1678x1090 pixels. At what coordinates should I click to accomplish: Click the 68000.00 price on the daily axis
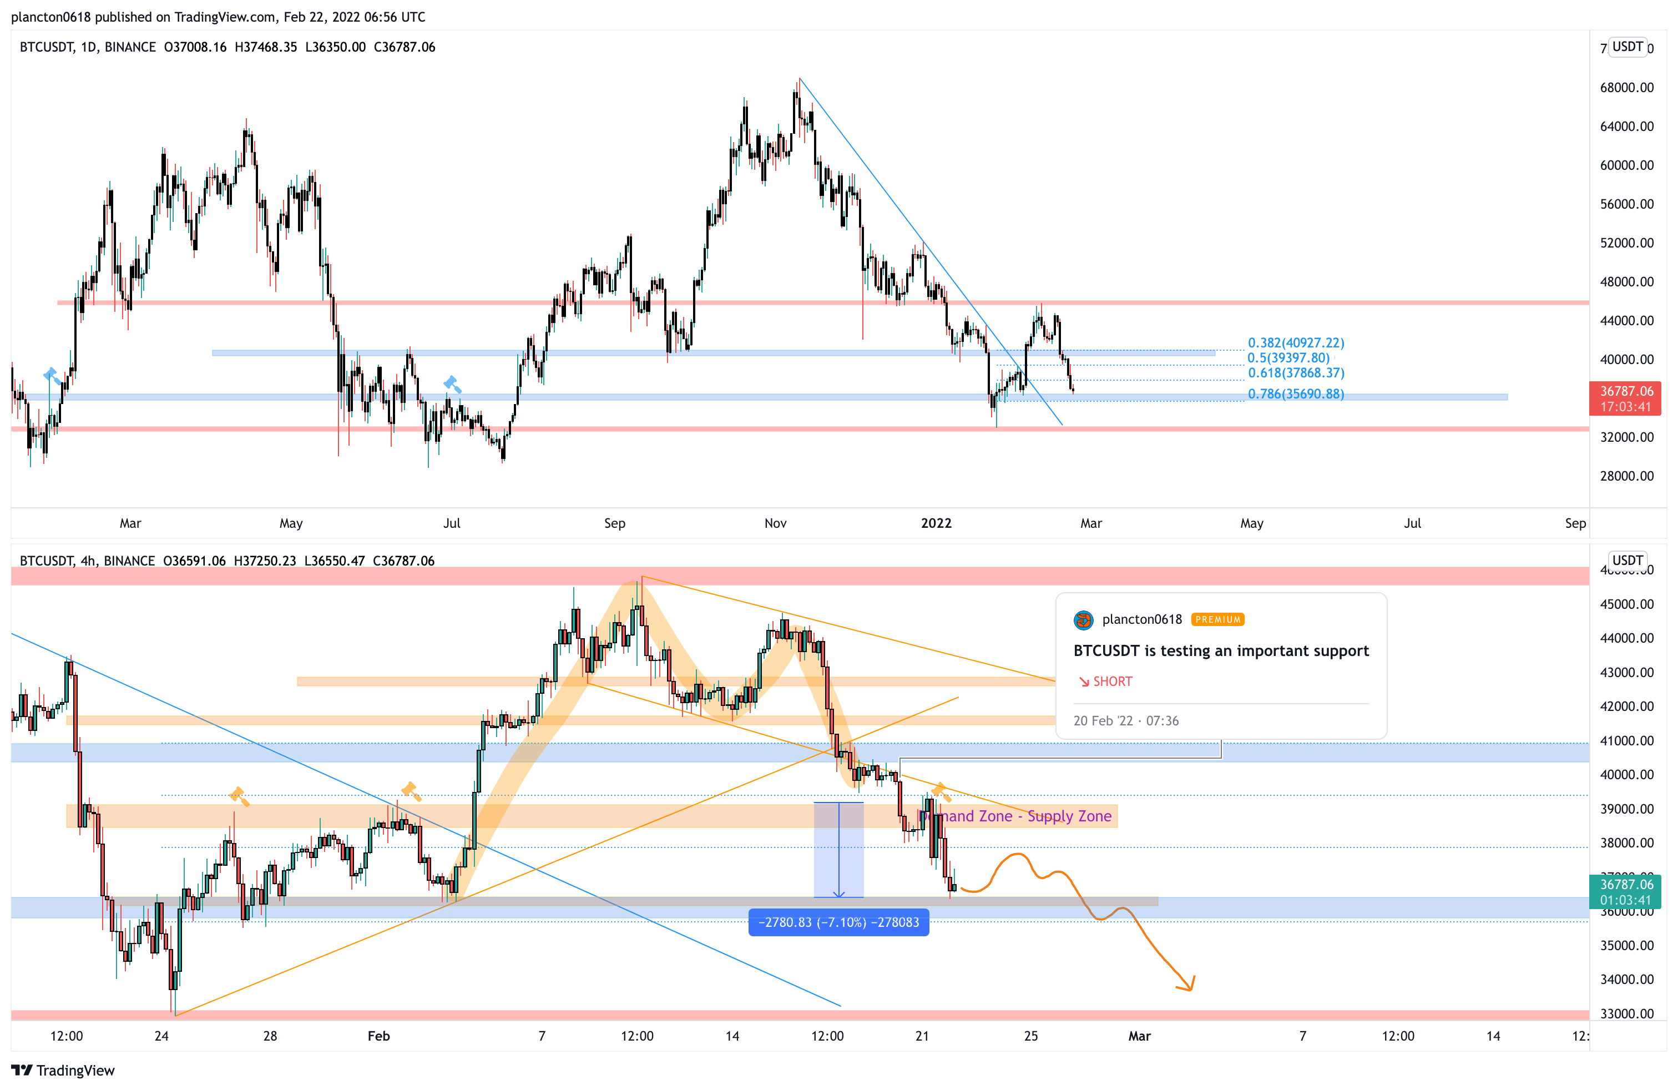tap(1626, 88)
